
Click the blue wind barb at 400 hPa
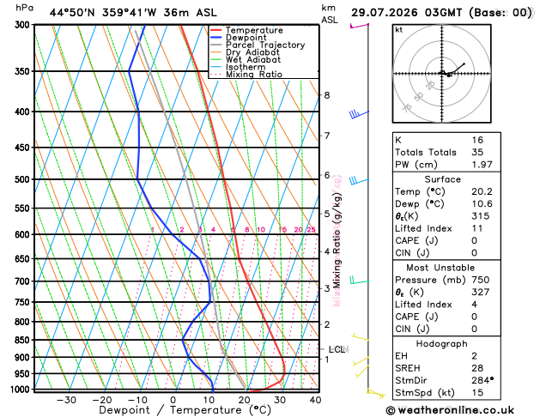pyautogui.click(x=359, y=114)
